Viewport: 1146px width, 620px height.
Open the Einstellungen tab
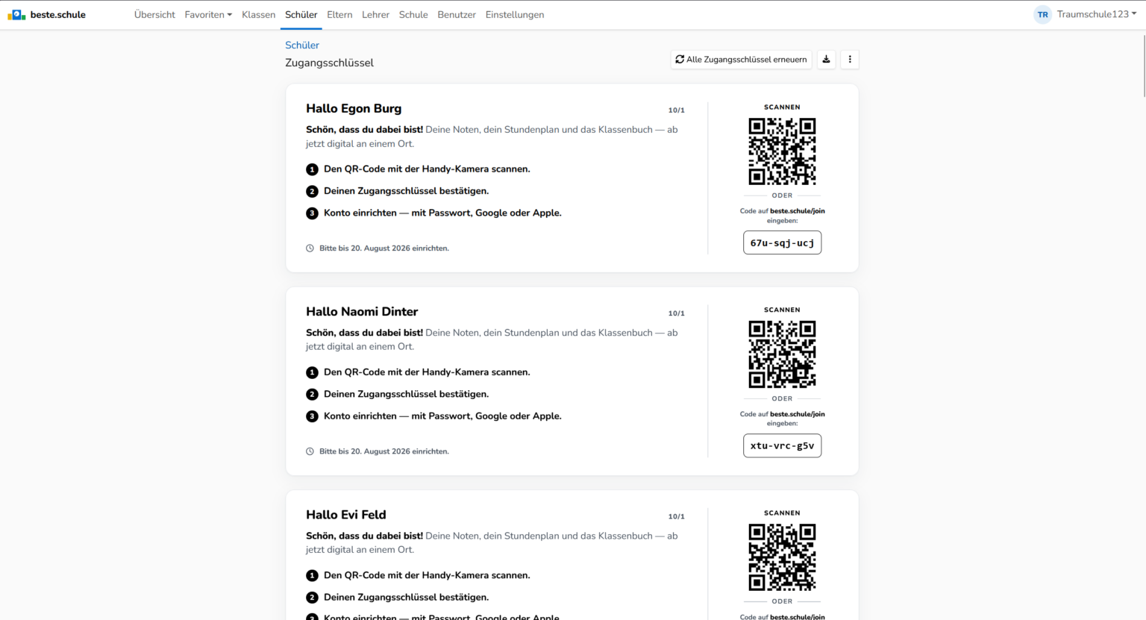pos(515,14)
